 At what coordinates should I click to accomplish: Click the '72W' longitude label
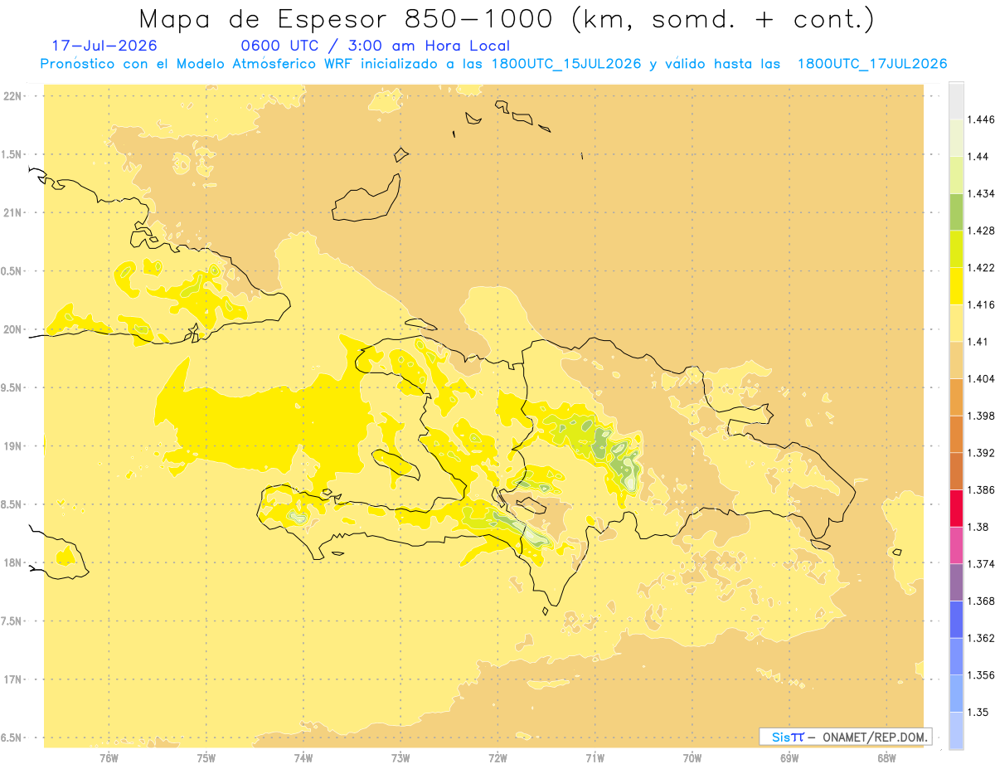498,758
